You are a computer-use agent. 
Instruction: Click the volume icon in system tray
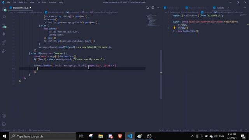(216, 136)
